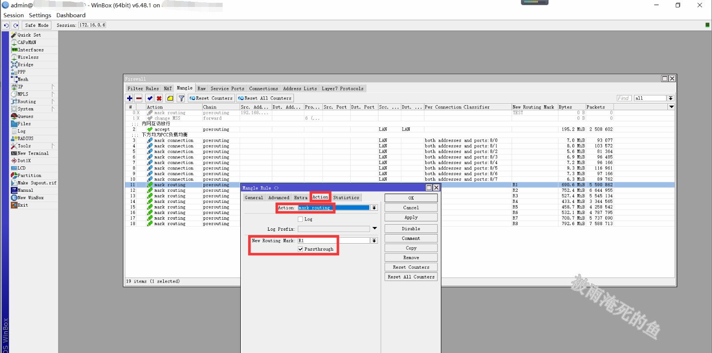Open the New Routing Mark dropdown

click(x=374, y=241)
